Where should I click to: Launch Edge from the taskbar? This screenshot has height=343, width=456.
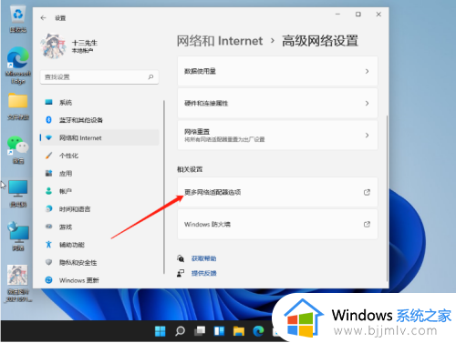coord(258,331)
